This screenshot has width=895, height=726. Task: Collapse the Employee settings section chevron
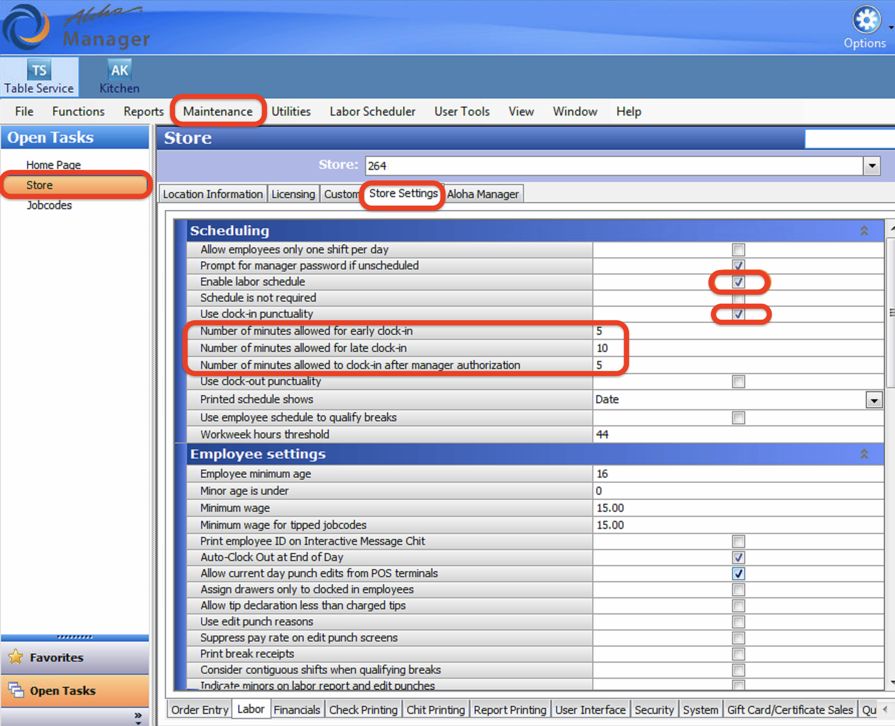pyautogui.click(x=864, y=454)
